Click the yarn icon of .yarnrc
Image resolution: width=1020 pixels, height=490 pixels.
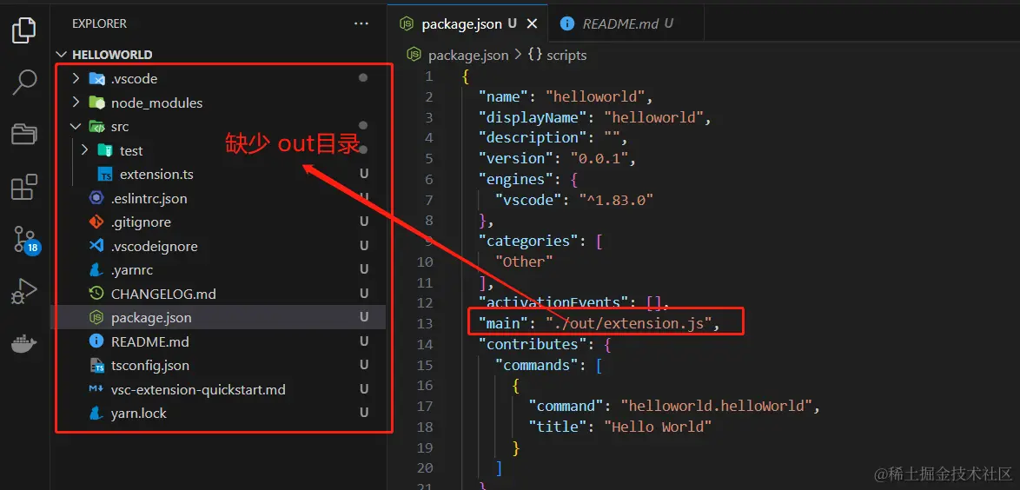click(97, 269)
